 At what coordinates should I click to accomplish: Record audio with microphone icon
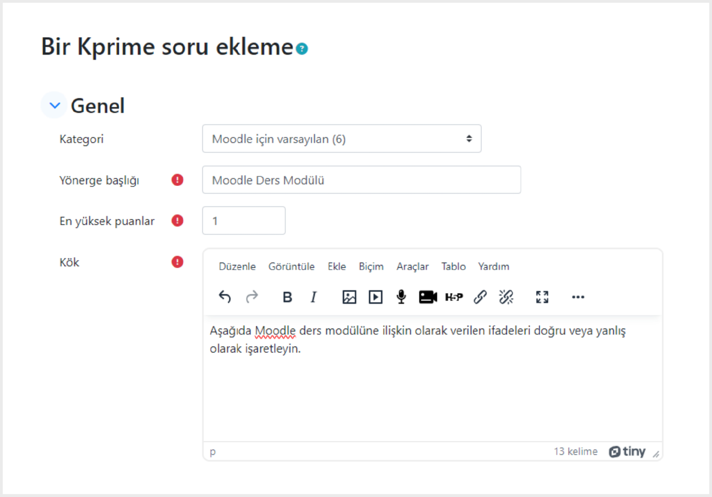pyautogui.click(x=401, y=297)
